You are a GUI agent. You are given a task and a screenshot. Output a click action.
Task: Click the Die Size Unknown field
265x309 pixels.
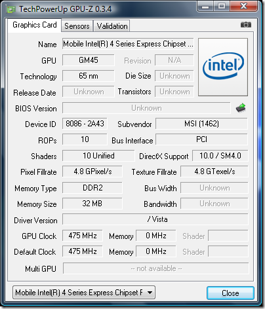(174, 76)
